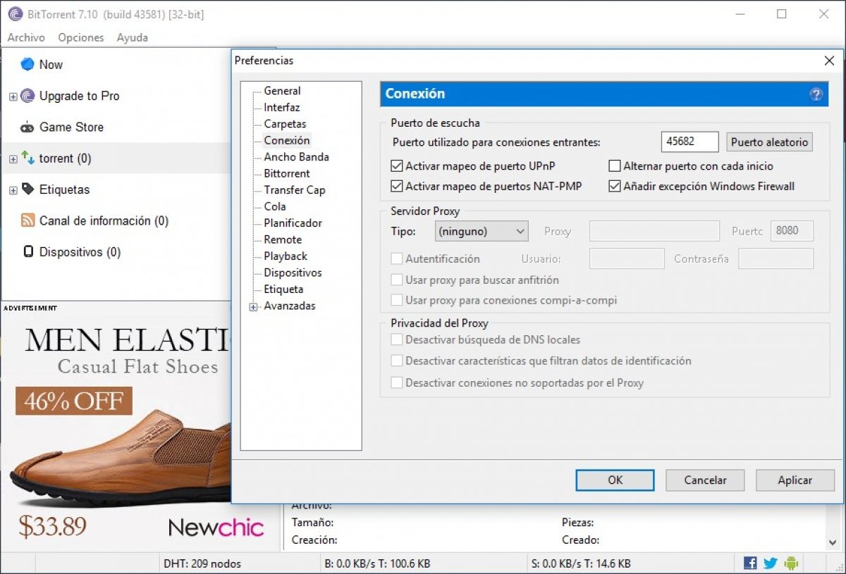Image resolution: width=846 pixels, height=574 pixels.
Task: Select Planificador in preferences tree
Action: (x=293, y=223)
